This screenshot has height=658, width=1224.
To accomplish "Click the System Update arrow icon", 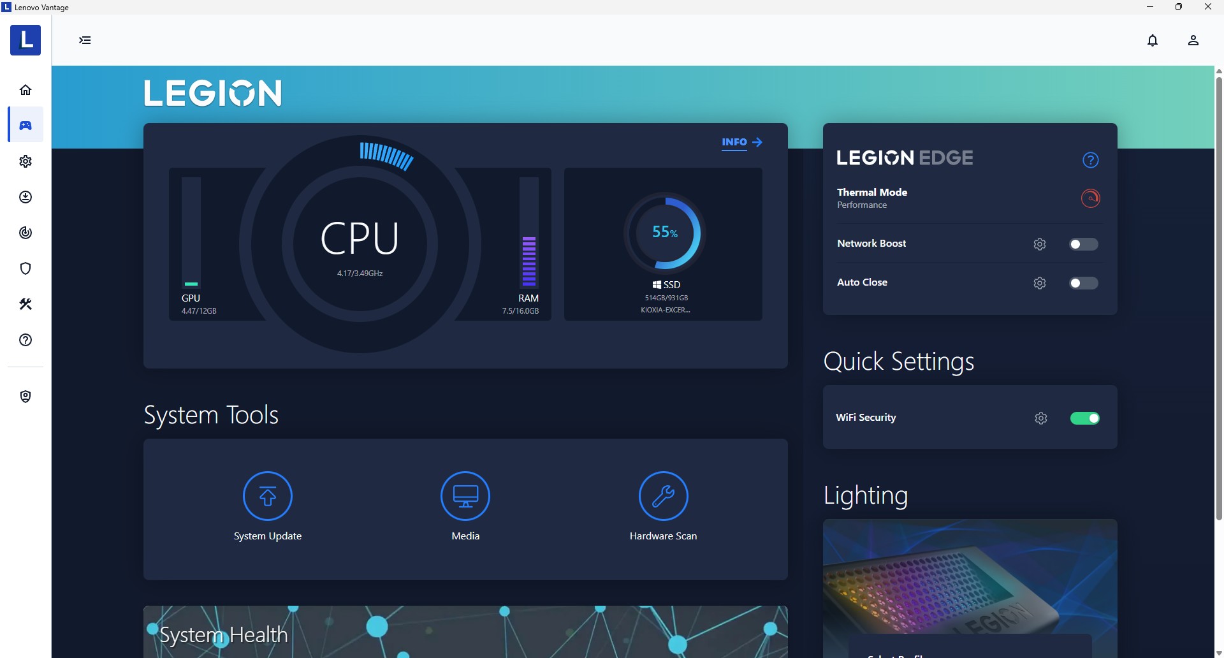I will click(x=268, y=496).
